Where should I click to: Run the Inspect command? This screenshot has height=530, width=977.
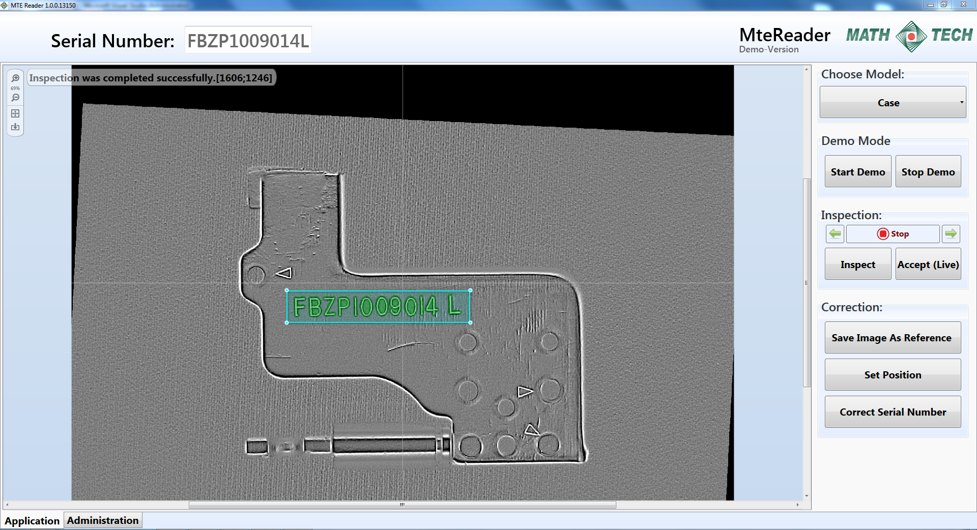click(858, 264)
